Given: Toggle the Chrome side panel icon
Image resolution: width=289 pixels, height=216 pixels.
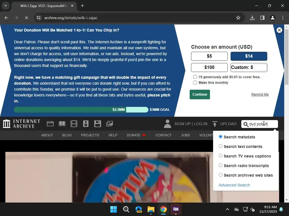Looking at the screenshot, I should [x=262, y=18].
